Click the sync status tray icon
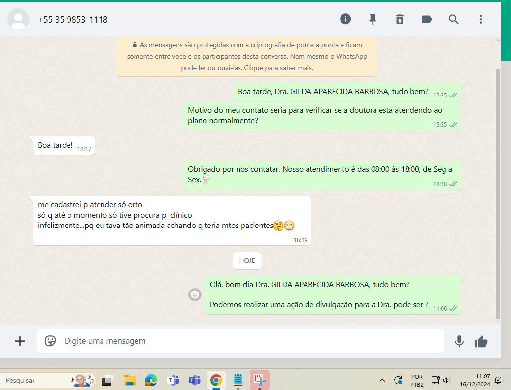 pyautogui.click(x=398, y=380)
